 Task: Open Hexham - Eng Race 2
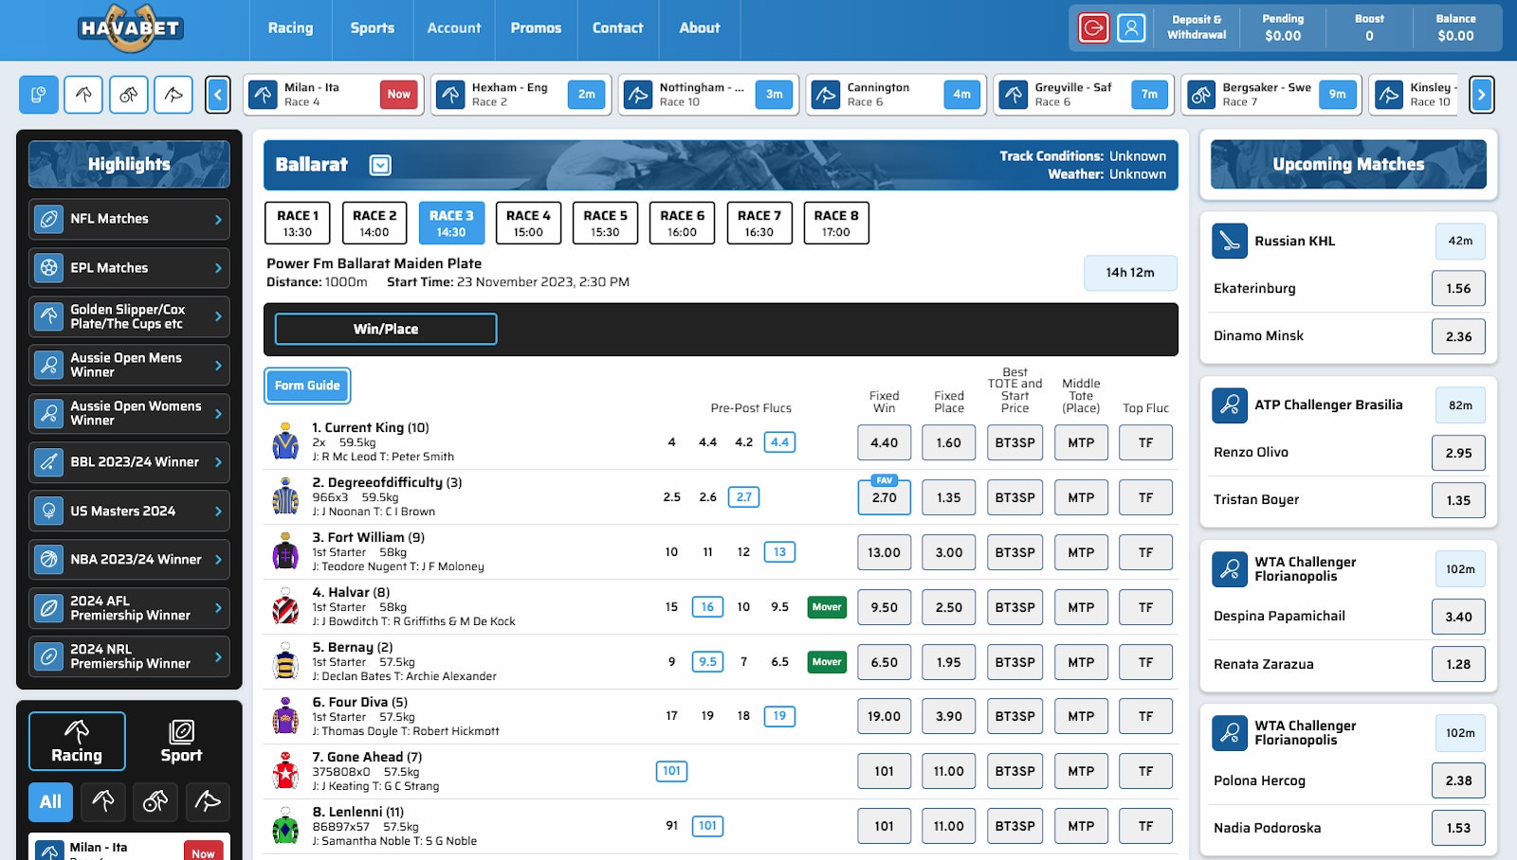[520, 95]
